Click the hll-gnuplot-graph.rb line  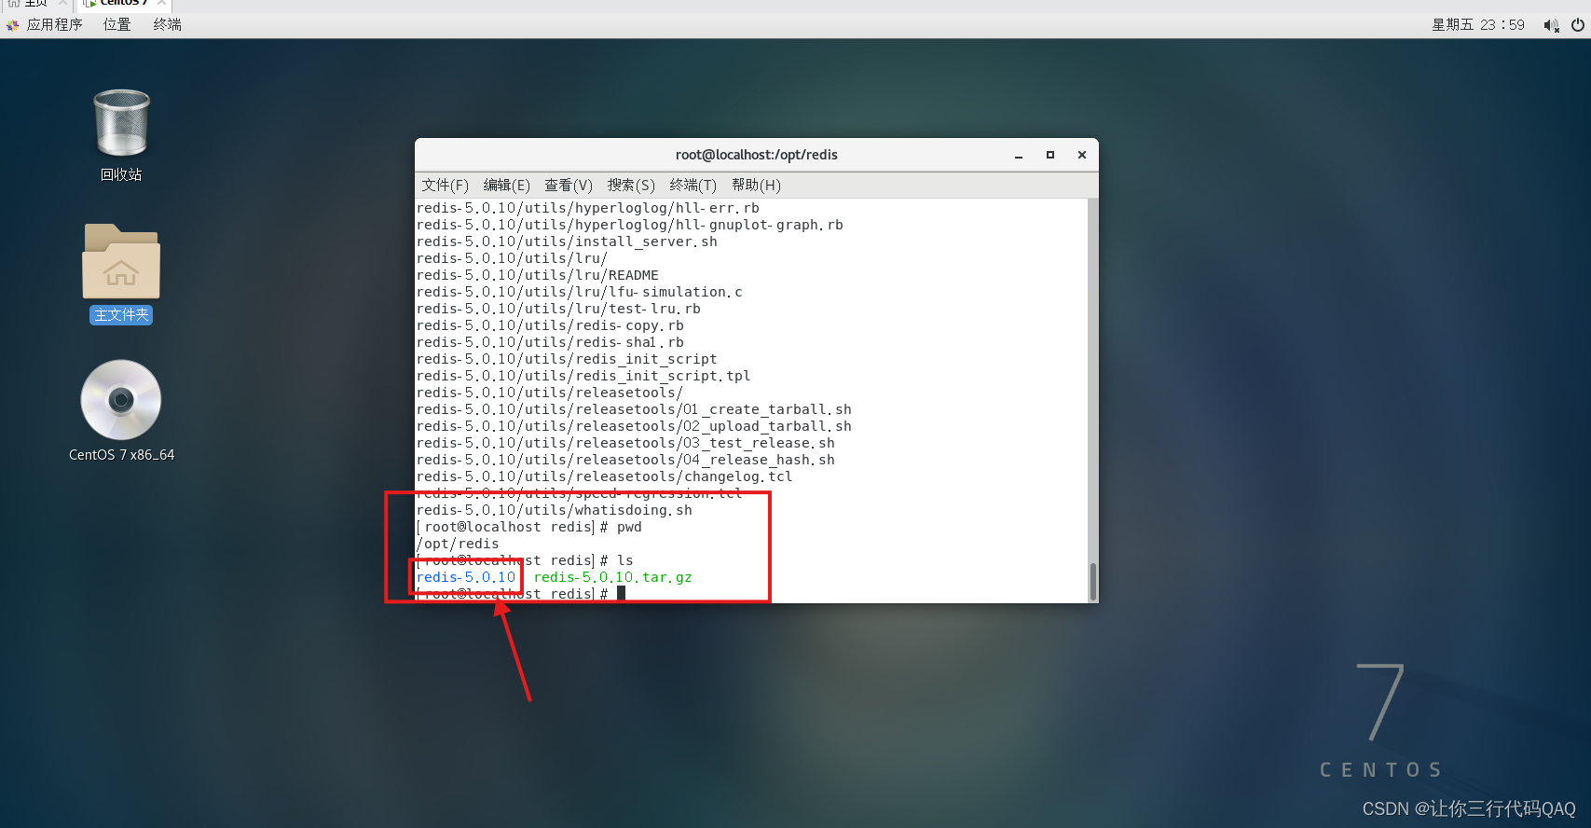(630, 225)
